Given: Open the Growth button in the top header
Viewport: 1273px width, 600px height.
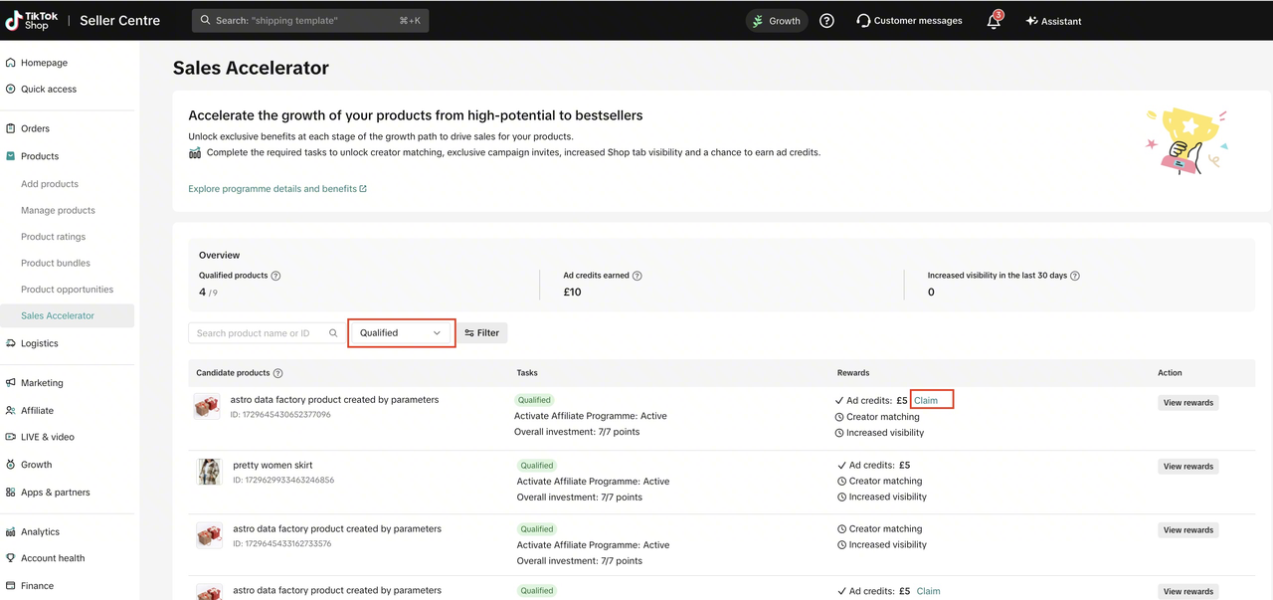Looking at the screenshot, I should click(777, 21).
